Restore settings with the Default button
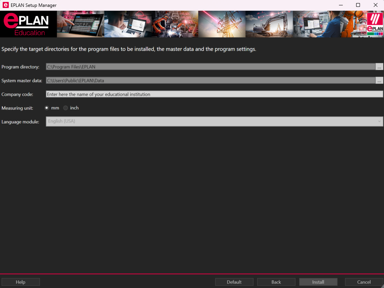384x288 pixels. point(234,282)
